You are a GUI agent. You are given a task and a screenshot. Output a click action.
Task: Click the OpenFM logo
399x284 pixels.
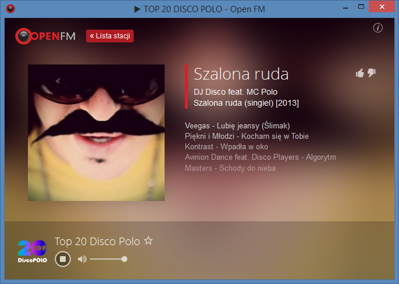tap(45, 36)
